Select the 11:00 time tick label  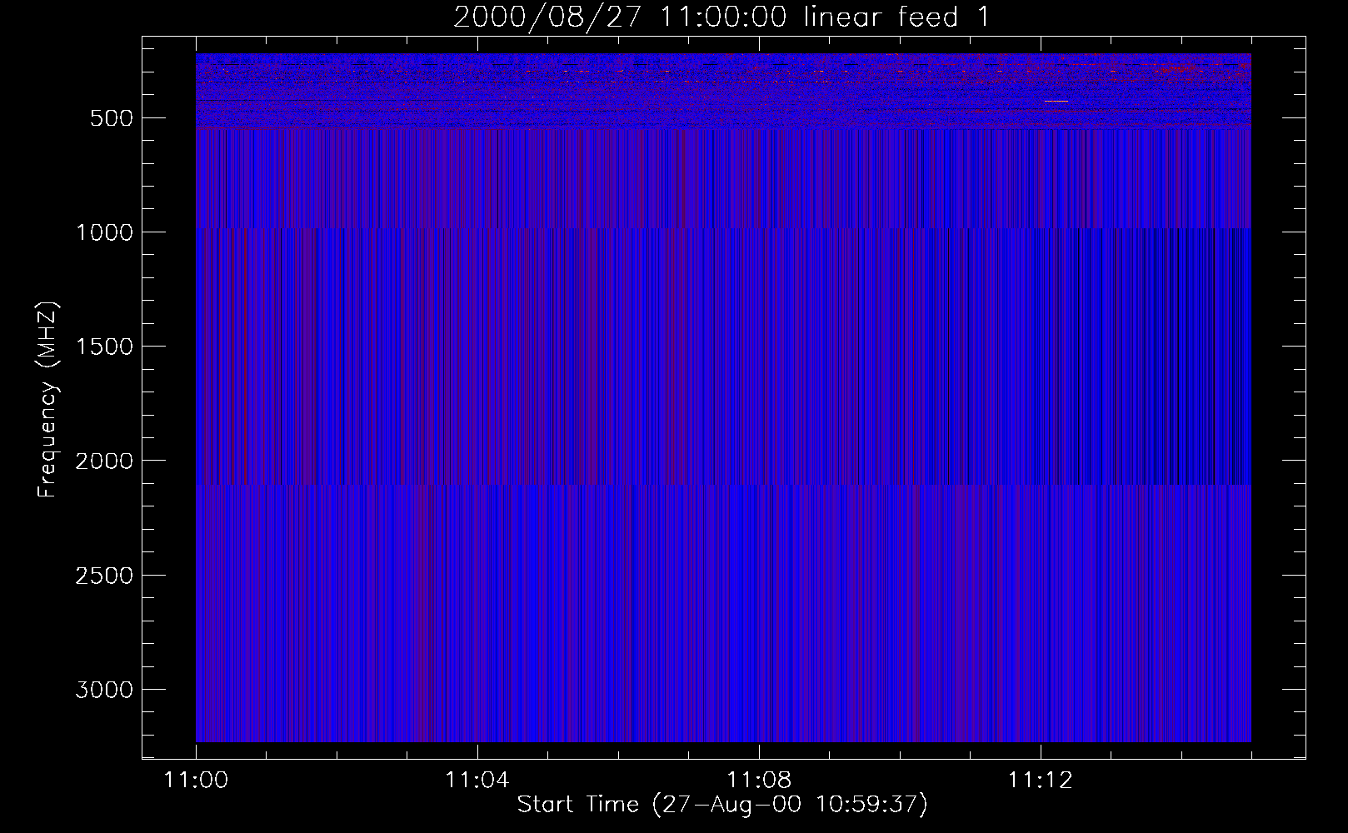click(x=196, y=781)
